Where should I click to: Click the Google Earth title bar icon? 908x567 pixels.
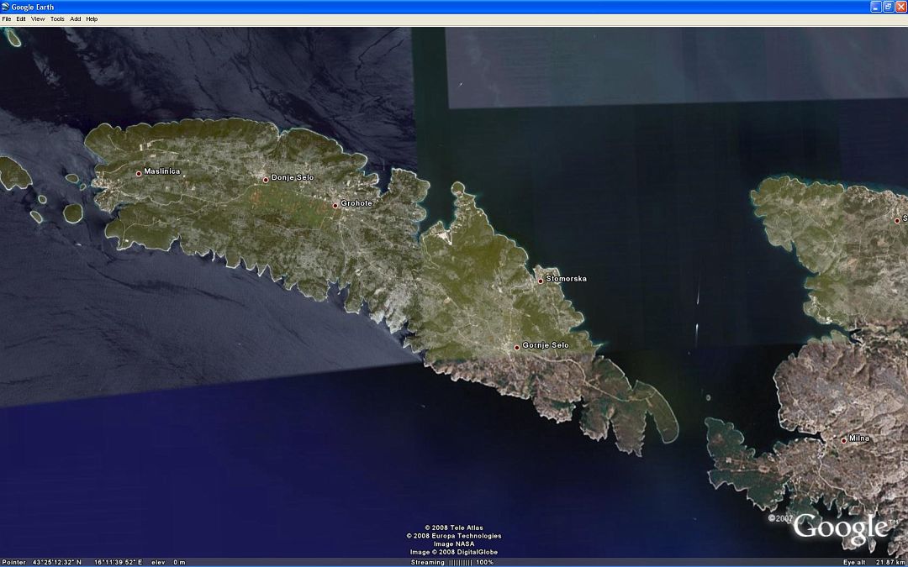tap(6, 7)
